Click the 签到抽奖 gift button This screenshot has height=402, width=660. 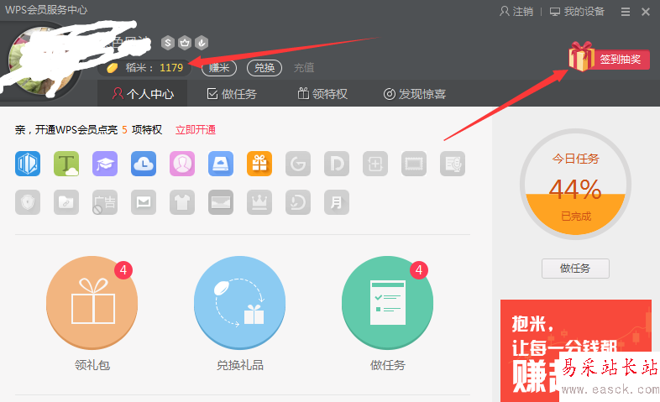coord(609,58)
